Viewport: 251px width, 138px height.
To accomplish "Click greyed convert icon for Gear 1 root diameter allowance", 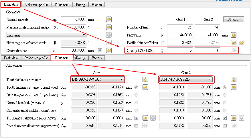I will coord(145,126).
